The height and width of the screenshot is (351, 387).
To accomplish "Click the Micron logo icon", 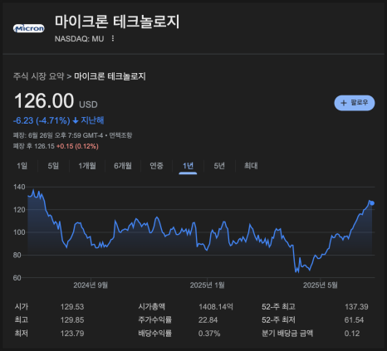I will click(x=29, y=28).
